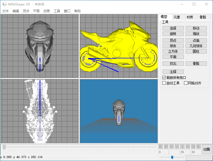Viewport: 213px width, 161px height.
Task: Maximize the MilkShape 3D window
Action: click(x=194, y=4)
